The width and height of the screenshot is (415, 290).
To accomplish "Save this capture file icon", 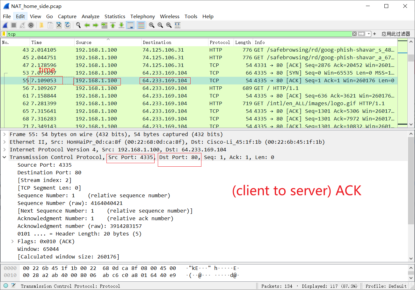I will [x=50, y=25].
